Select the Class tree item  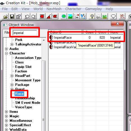19,62
